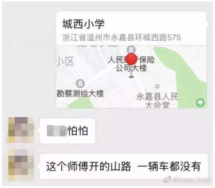Tap the building icon behind the red pin
This screenshot has height=188, width=215.
tap(131, 49)
